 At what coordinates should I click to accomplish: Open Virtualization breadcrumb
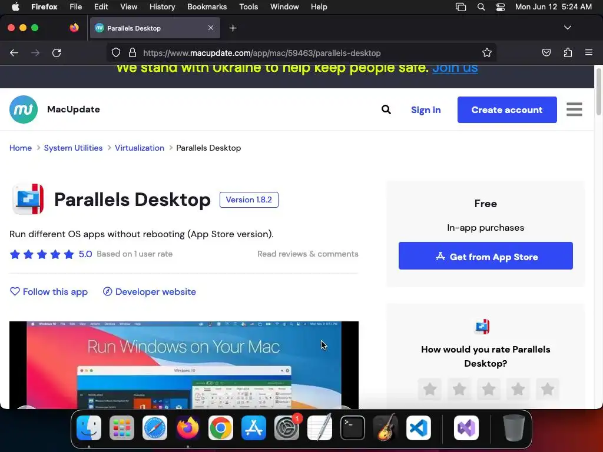(x=139, y=148)
